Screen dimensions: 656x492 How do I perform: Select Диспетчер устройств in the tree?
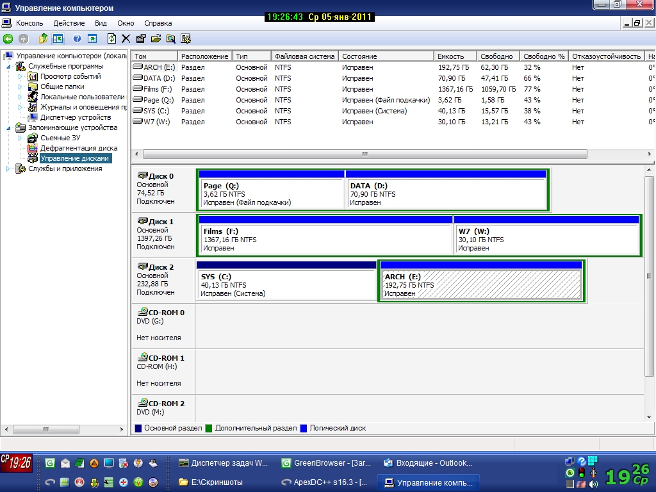[x=75, y=117]
